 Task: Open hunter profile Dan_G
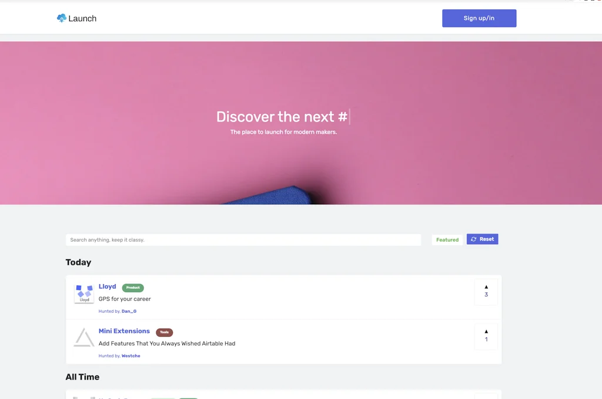[x=129, y=311]
